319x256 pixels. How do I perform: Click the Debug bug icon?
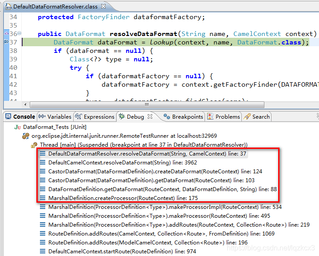click(122, 116)
